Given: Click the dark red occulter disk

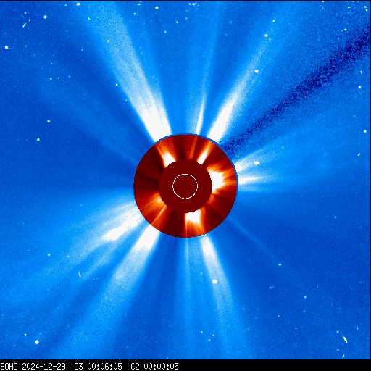Looking at the screenshot, I should click(185, 186).
